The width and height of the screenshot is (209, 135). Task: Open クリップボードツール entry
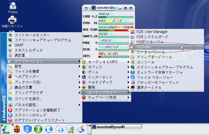click(x=167, y=57)
